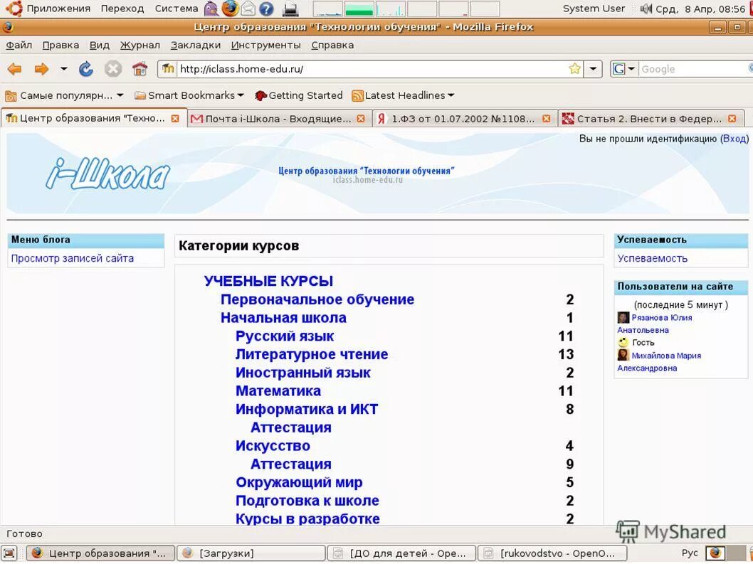Viewport: 753px width, 564px height.
Task: Open Просмотр записей сайта link
Action: pos(72,258)
